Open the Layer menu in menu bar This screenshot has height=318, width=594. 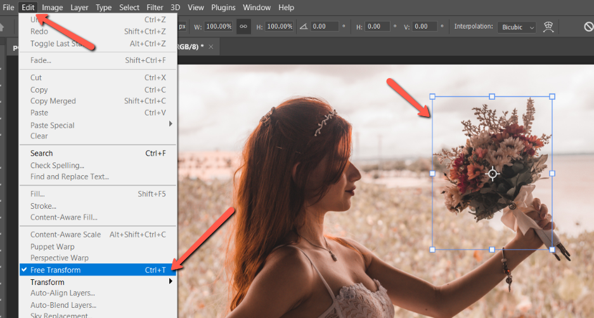(79, 8)
